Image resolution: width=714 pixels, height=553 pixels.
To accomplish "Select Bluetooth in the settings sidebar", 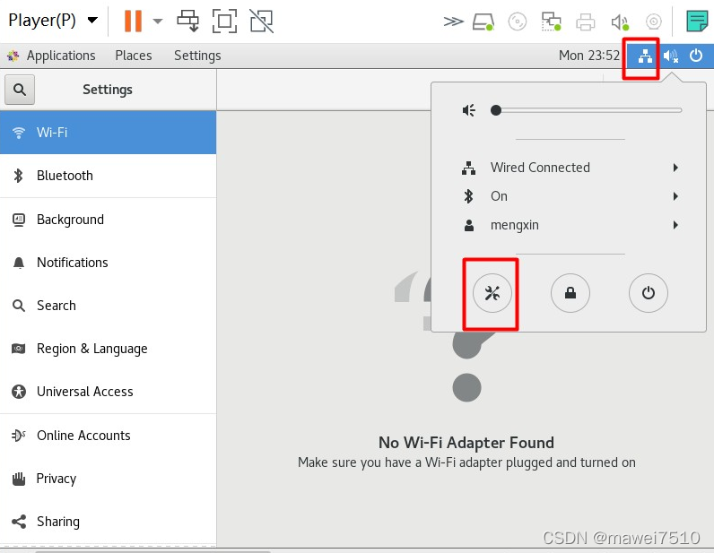I will pos(108,176).
